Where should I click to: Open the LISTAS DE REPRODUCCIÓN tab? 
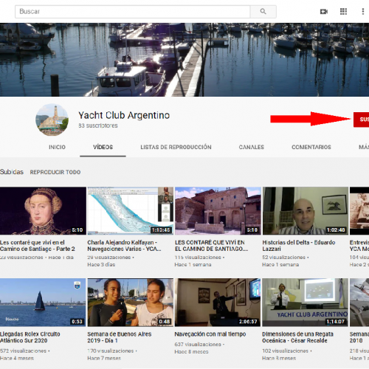point(176,147)
